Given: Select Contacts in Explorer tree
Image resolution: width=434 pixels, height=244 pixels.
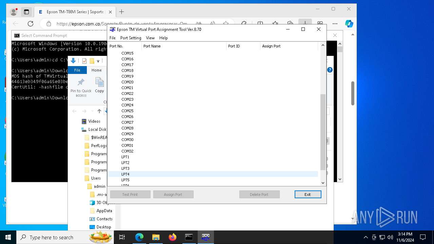Looking at the screenshot, I should 101,219.
